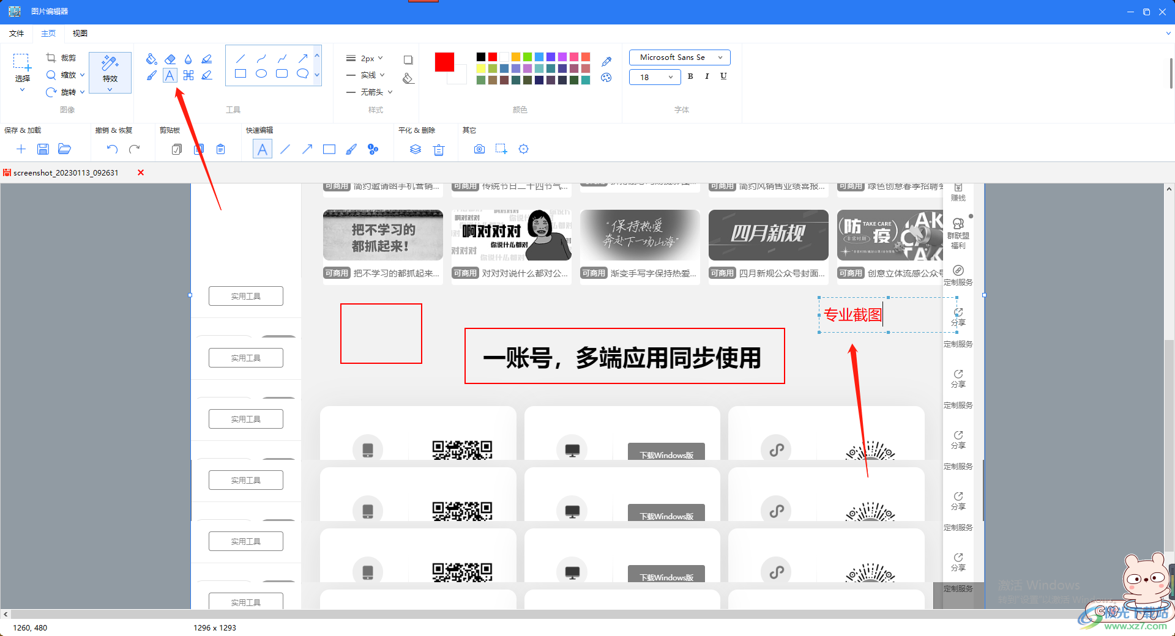Viewport: 1175px width, 636px height.
Task: Select the screenshot_20230113_092631 document tab
Action: 66,173
